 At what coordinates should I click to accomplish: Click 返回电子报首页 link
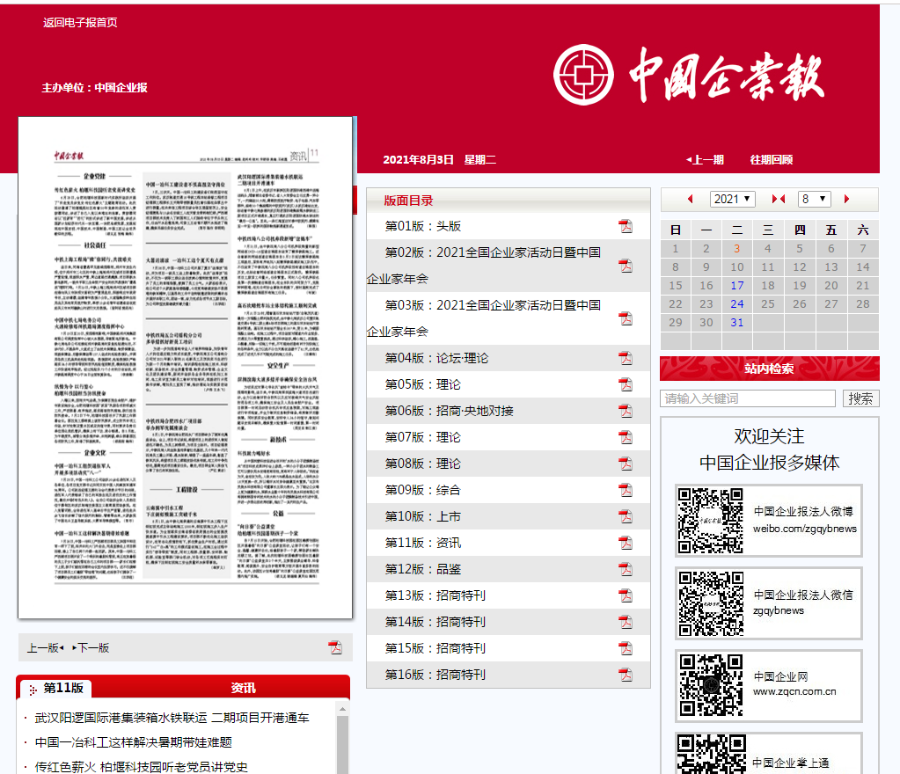coord(80,22)
